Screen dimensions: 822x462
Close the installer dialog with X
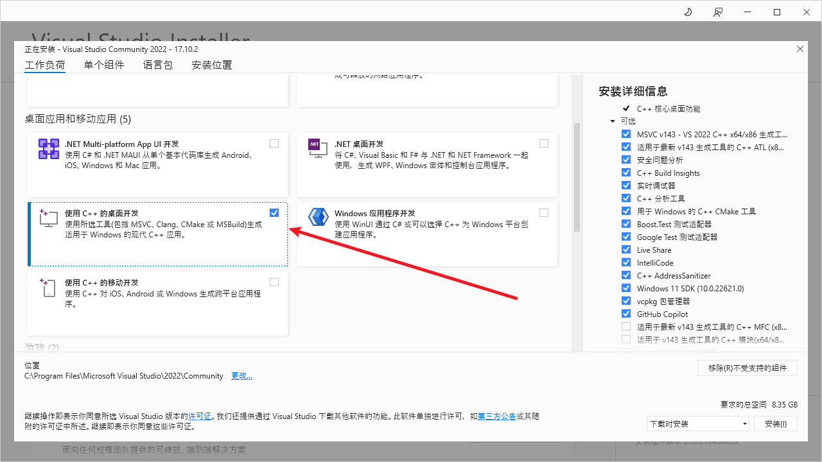click(800, 49)
